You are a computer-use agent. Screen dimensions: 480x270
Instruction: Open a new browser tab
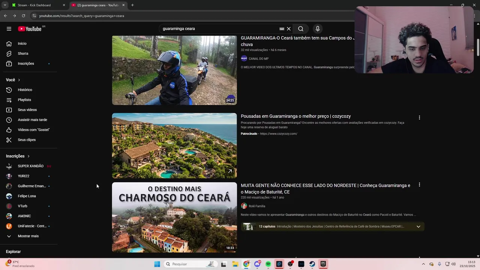coord(132,5)
